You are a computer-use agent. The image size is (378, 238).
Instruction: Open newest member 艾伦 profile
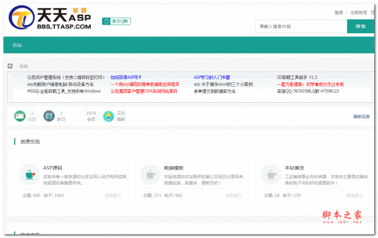click(121, 113)
